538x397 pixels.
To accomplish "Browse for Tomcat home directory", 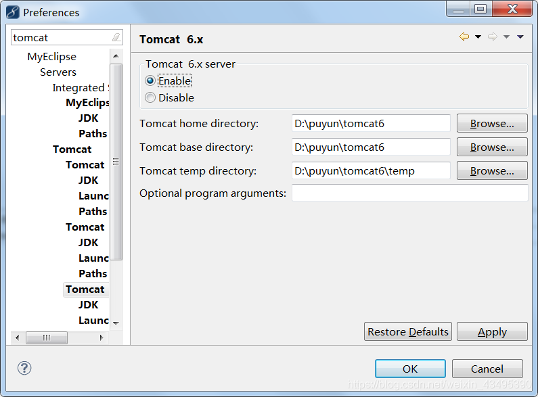I will coord(492,123).
